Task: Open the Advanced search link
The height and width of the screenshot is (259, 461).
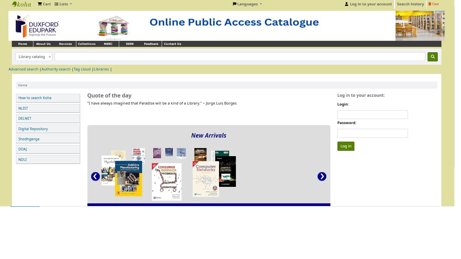Action: 23,69
